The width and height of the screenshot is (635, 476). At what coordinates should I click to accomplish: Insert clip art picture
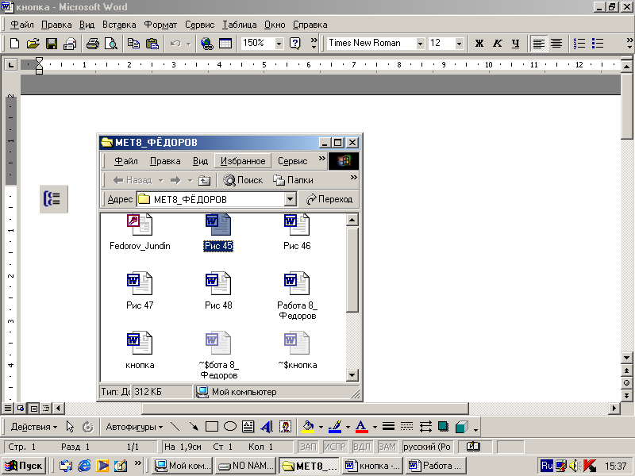285,427
